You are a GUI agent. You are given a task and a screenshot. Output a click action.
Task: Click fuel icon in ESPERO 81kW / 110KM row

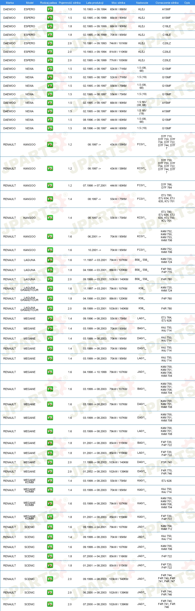pyautogui.click(x=50, y=52)
